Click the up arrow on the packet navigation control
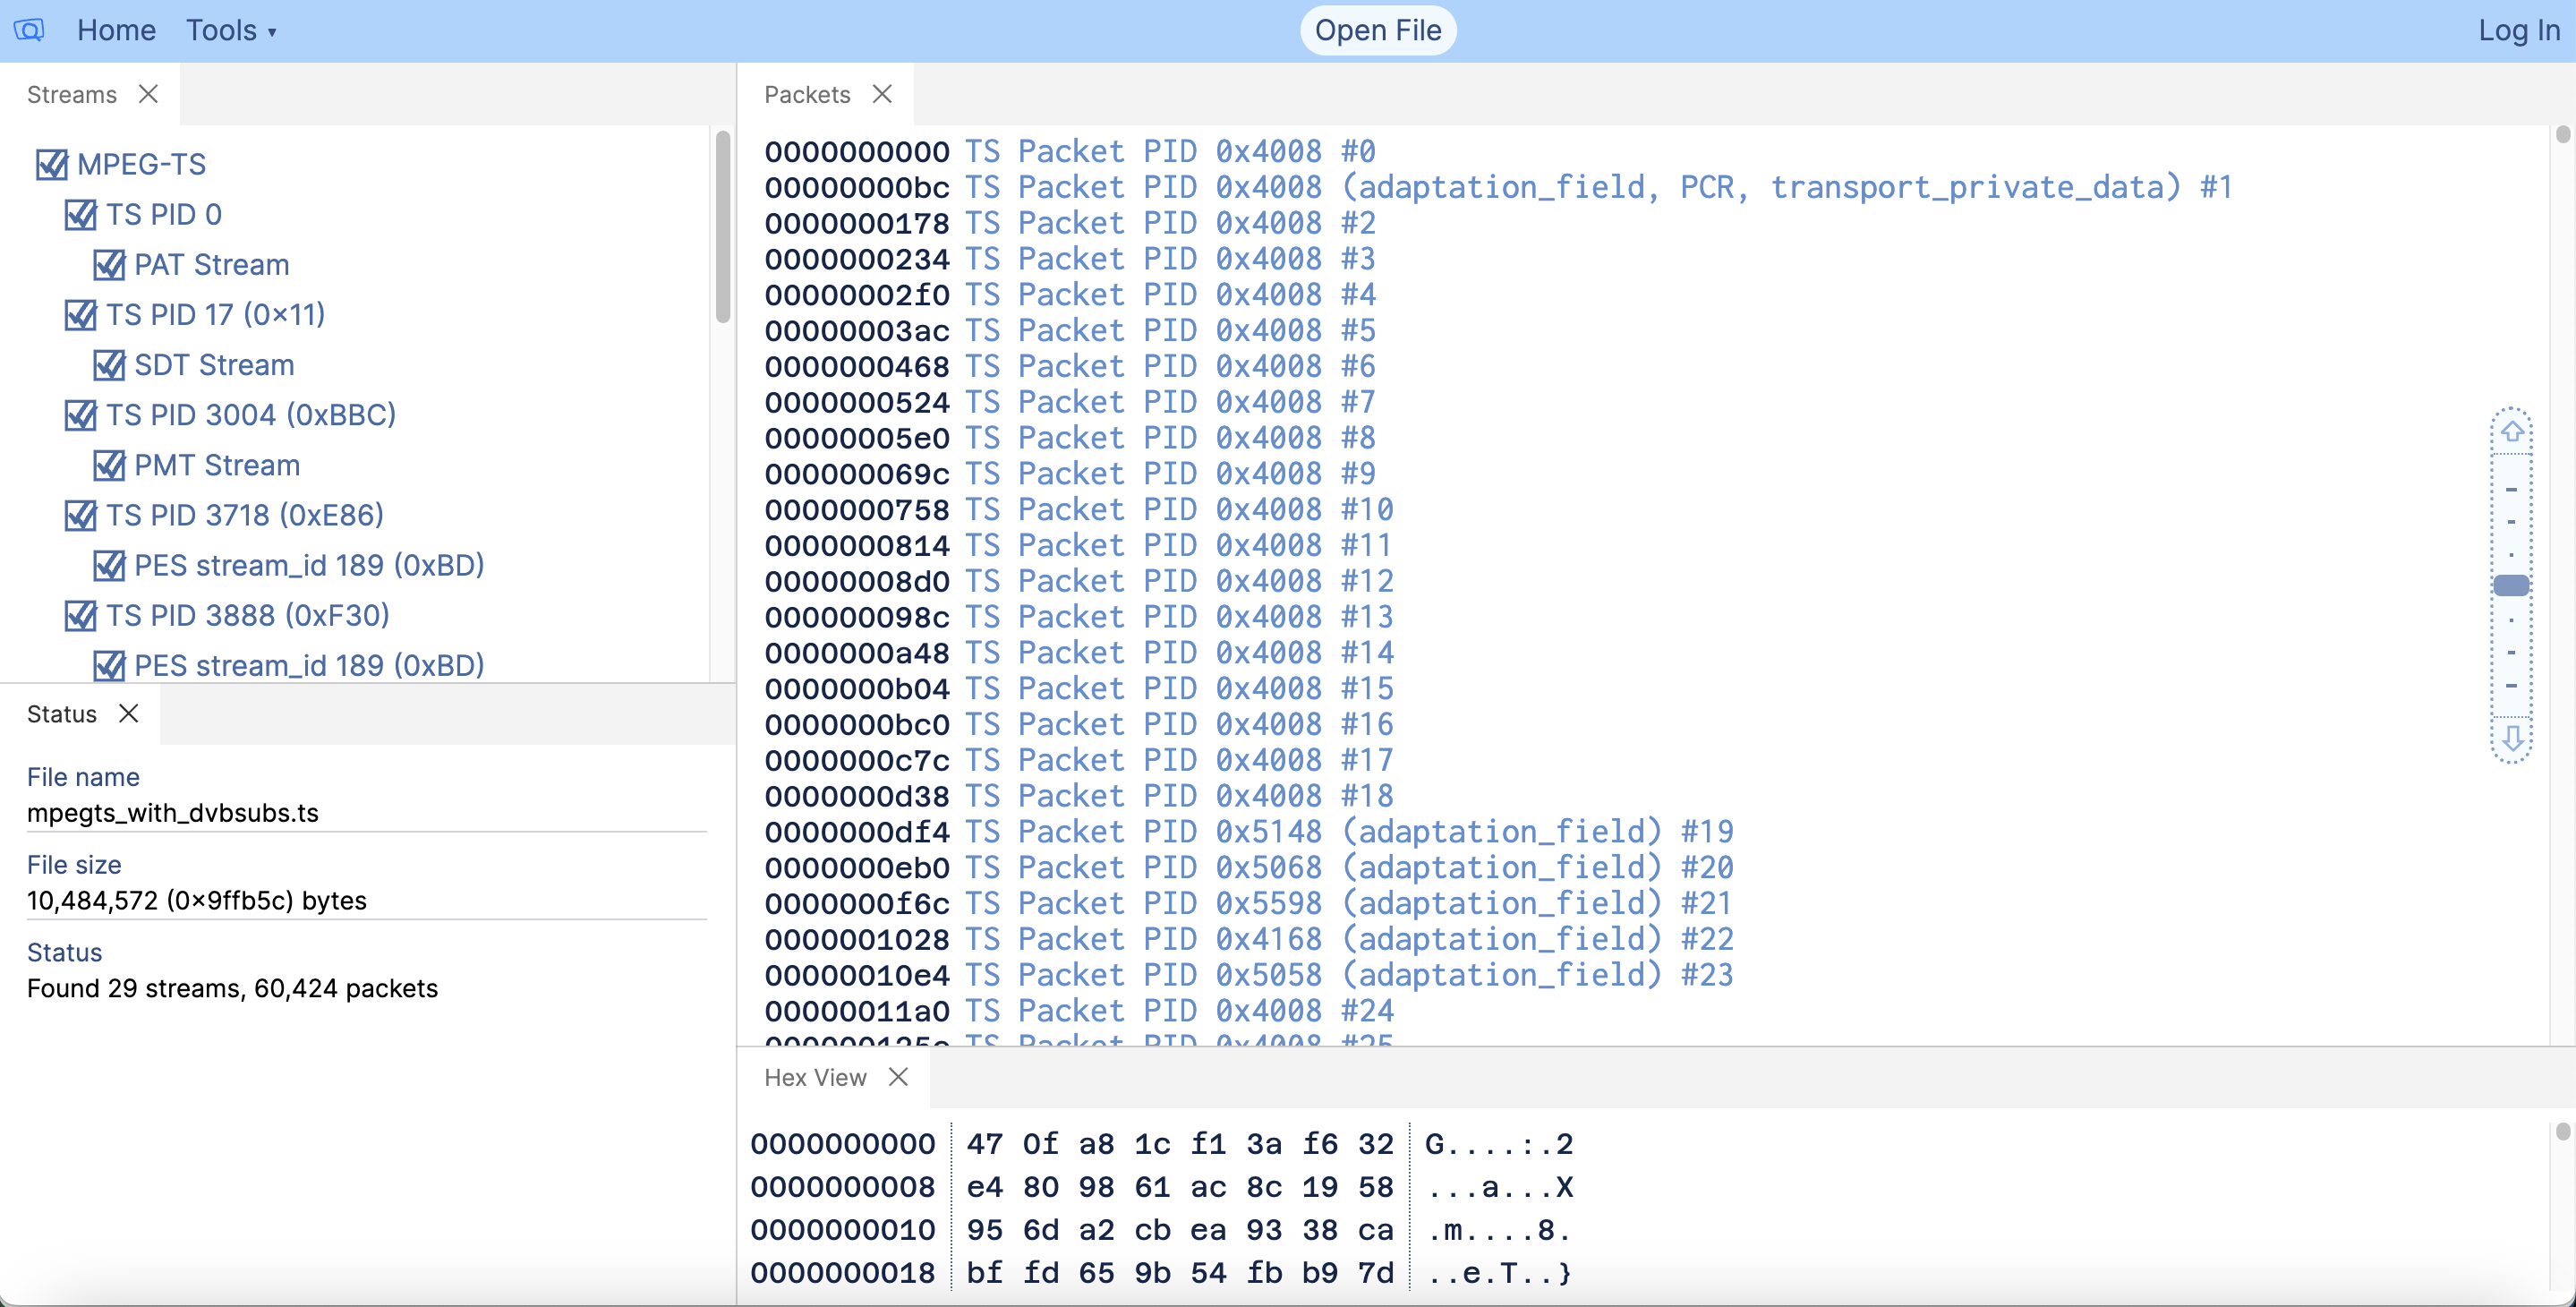The width and height of the screenshot is (2576, 1307). pyautogui.click(x=2513, y=431)
